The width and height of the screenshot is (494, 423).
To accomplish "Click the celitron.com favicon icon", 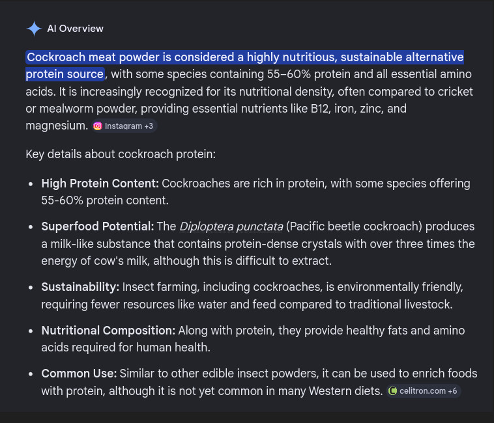I will pyautogui.click(x=392, y=391).
